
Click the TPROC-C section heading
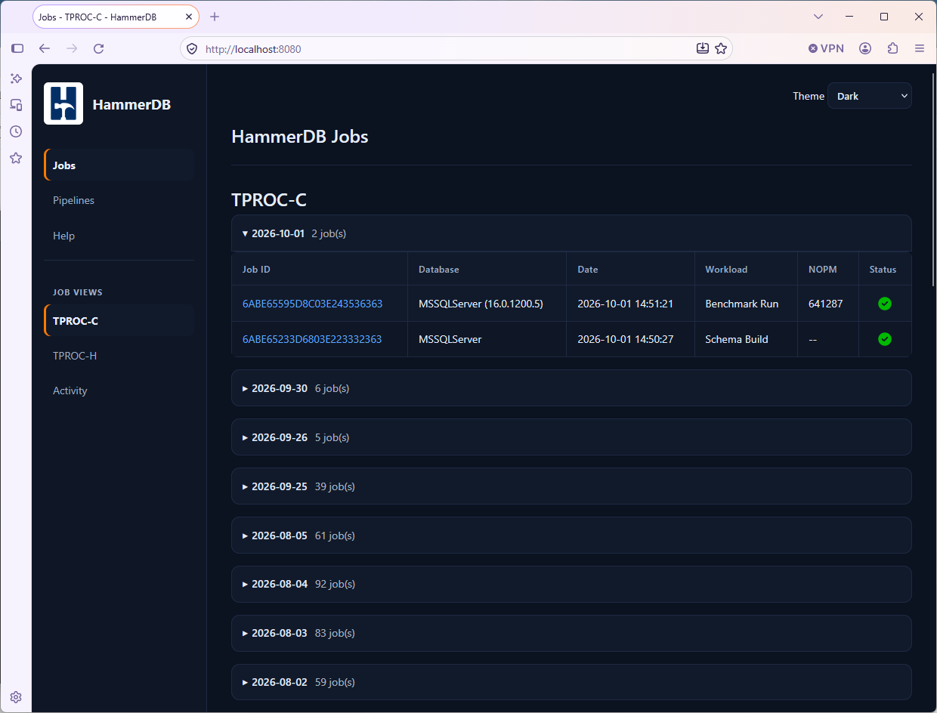point(269,200)
